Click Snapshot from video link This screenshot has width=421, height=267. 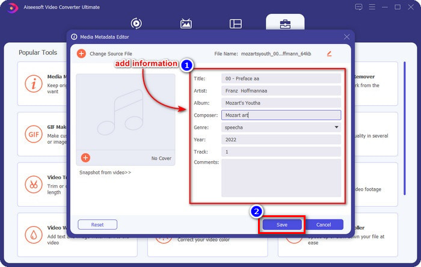point(105,173)
